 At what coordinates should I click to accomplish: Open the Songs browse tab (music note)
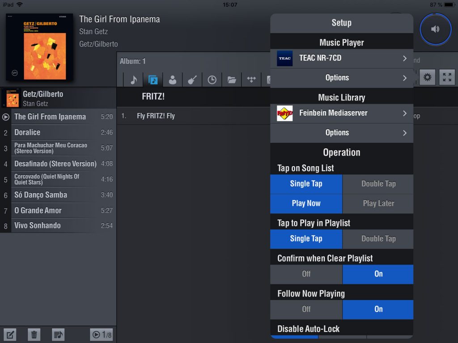tap(133, 79)
